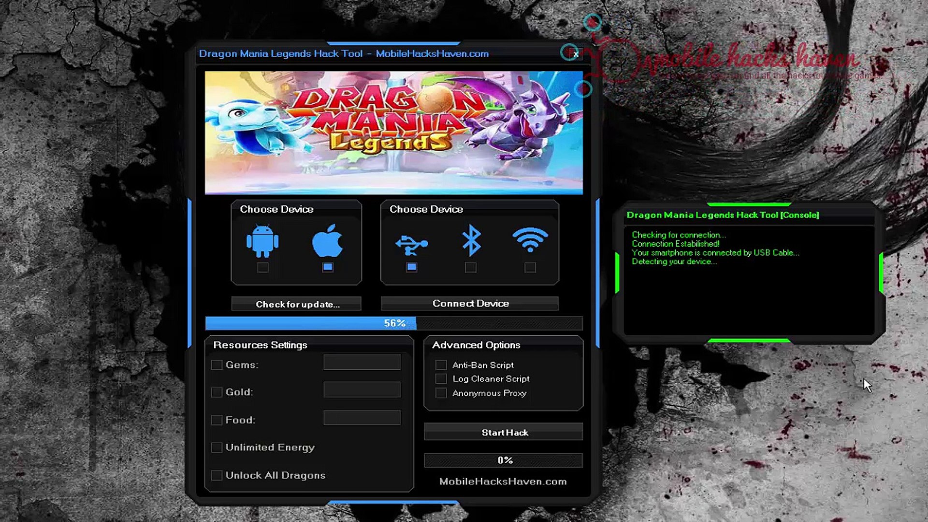Choose the Wi-Fi connection icon

click(x=530, y=240)
